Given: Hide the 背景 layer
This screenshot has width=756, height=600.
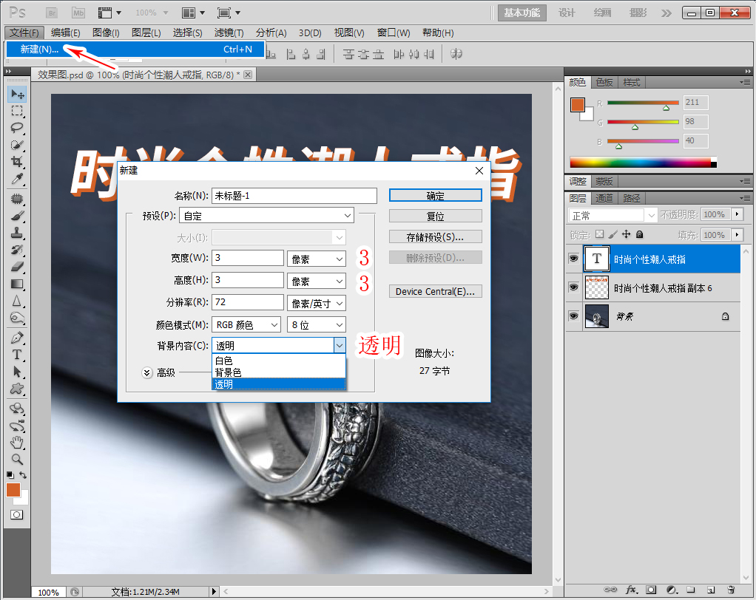Looking at the screenshot, I should [x=573, y=316].
